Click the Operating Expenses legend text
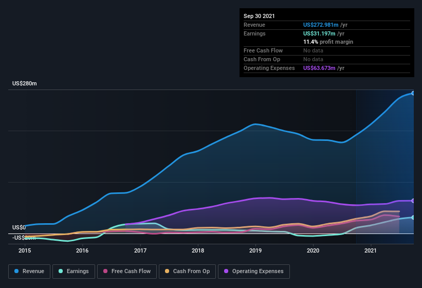 (x=258, y=271)
